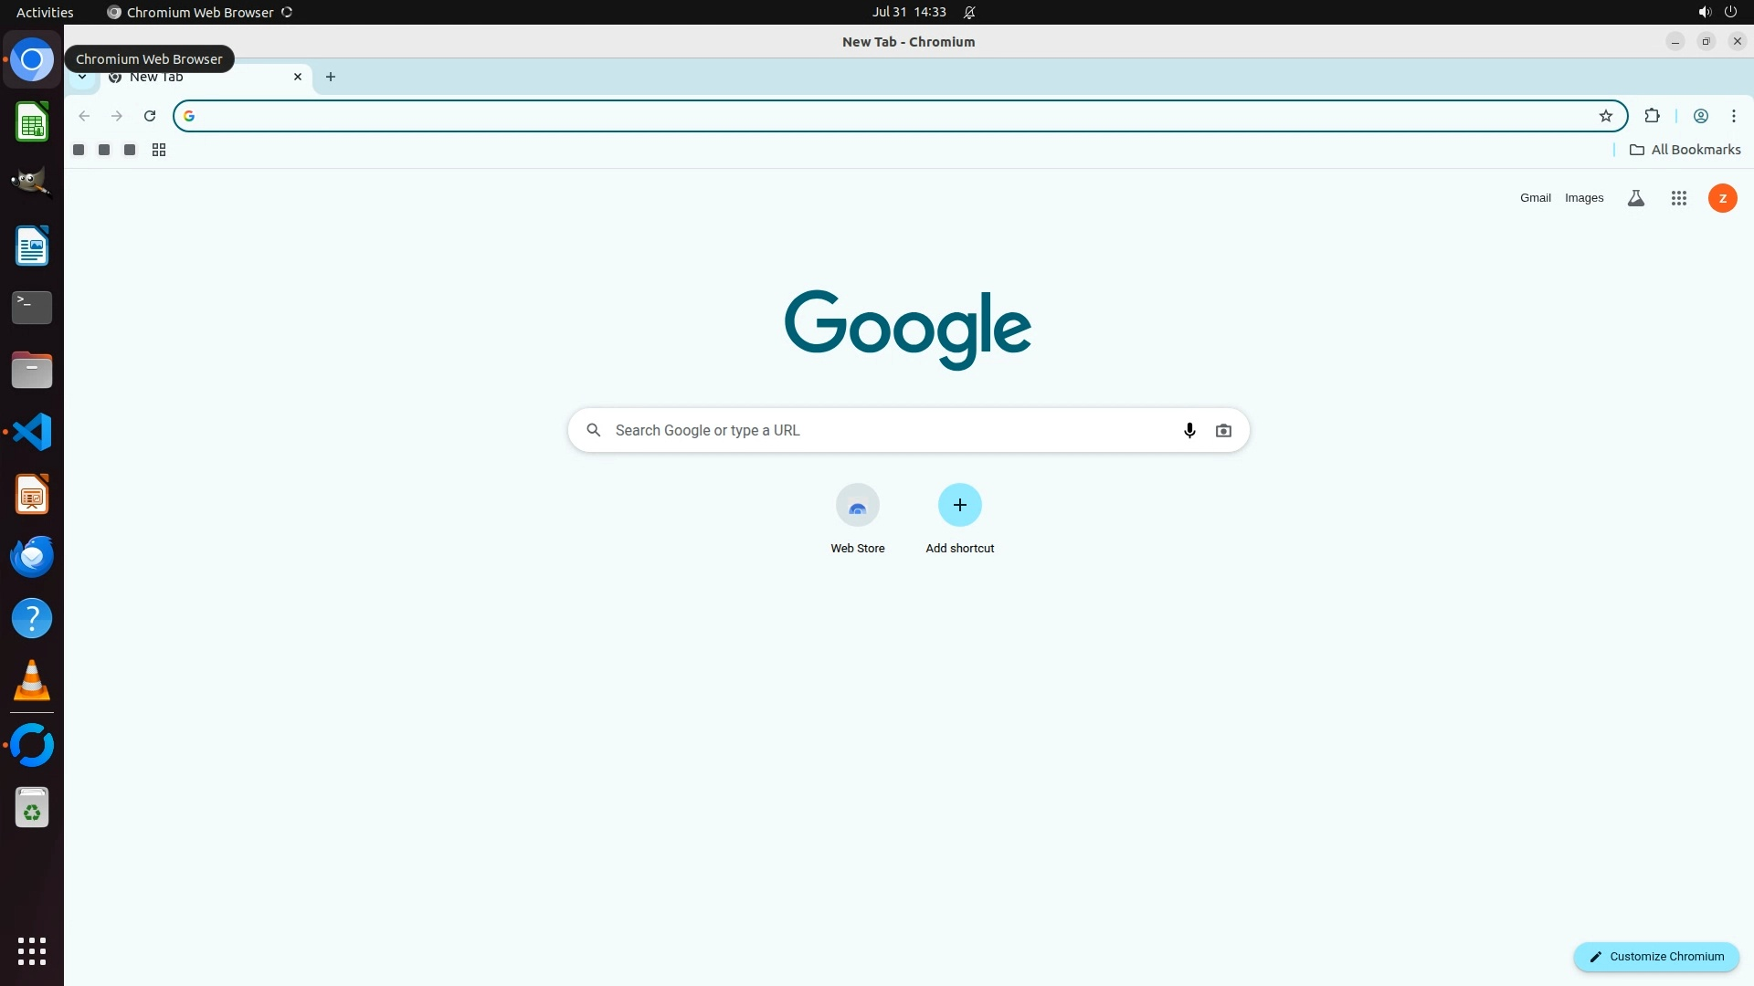Launch Visual Studio Code from dock
The height and width of the screenshot is (986, 1754).
(x=32, y=432)
